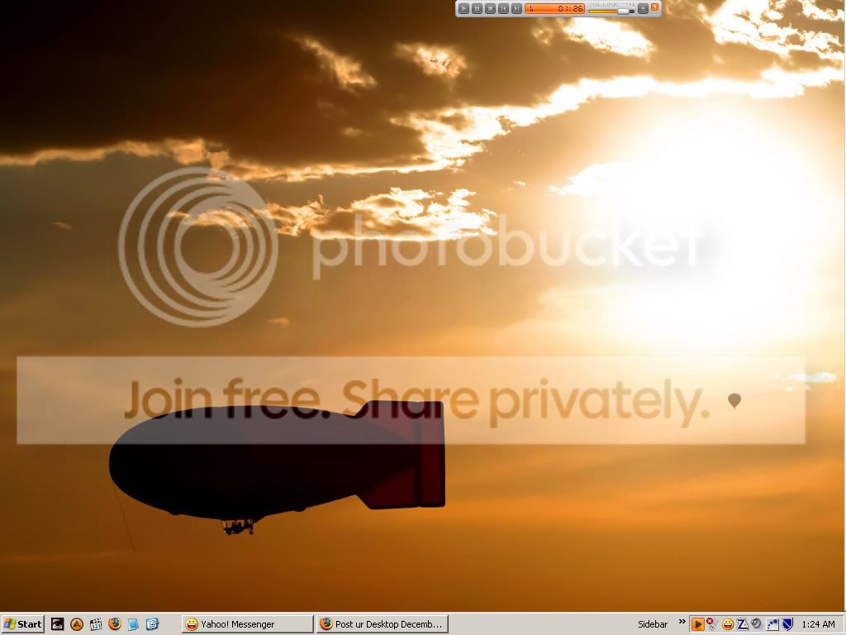Stop playback in the mini media player

point(490,8)
